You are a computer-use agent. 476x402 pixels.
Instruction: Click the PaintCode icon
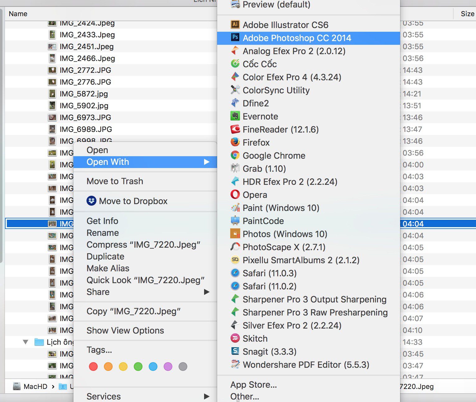[x=235, y=220]
